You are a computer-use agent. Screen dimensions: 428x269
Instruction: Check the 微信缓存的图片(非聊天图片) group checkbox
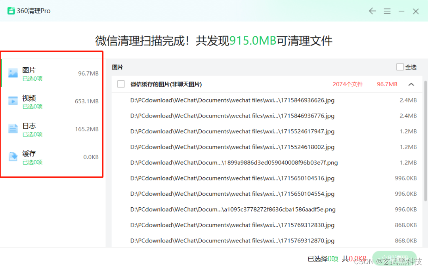click(x=121, y=84)
